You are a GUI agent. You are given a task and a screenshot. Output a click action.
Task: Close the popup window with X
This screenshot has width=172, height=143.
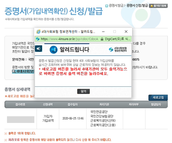(x=126, y=32)
